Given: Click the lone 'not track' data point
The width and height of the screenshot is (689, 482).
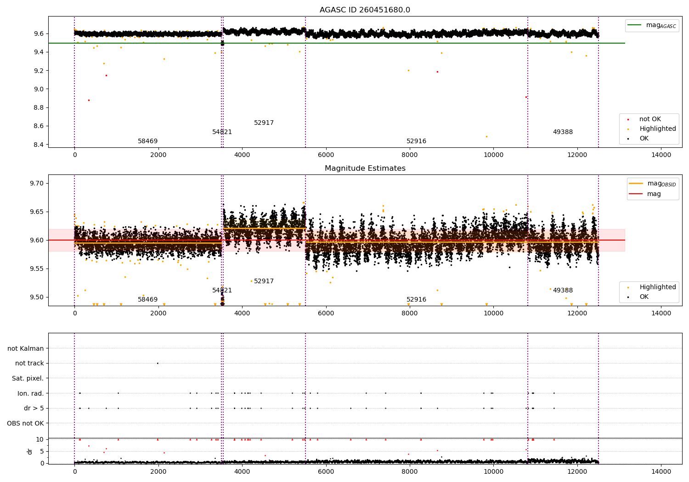Looking at the screenshot, I should 158,364.
